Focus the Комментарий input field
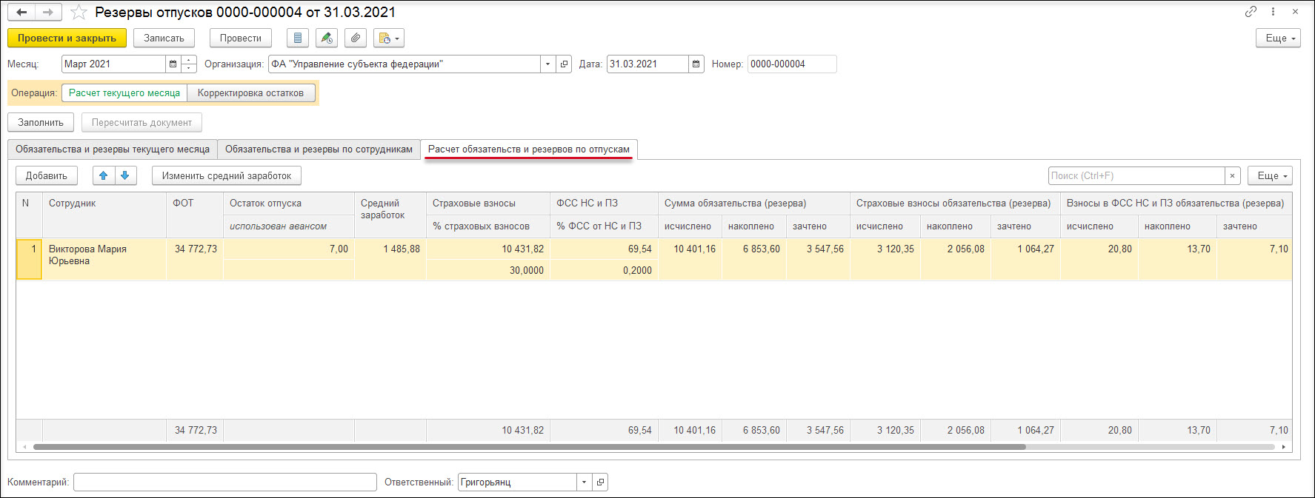The width and height of the screenshot is (1315, 498). 225,482
